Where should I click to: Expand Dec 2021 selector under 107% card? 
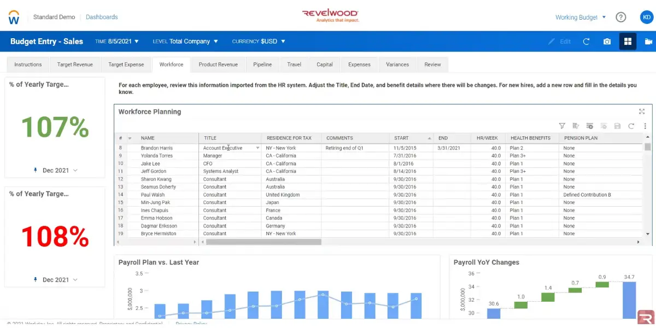click(75, 171)
